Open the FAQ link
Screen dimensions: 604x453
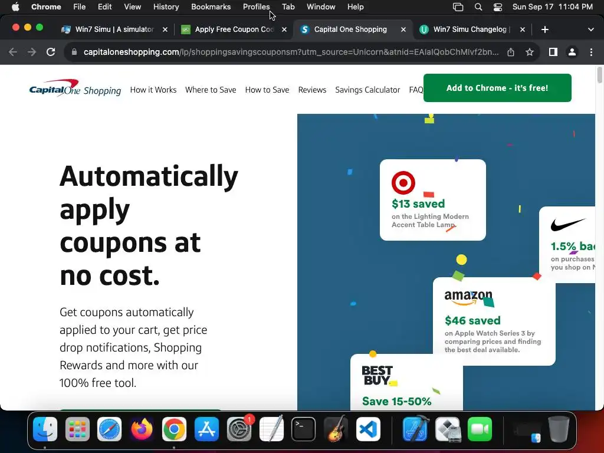(x=416, y=90)
